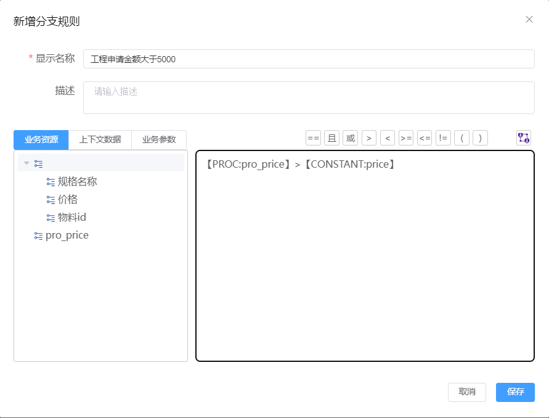549x418 pixels.
Task: Switch to the 上下文数据 tab
Action: click(x=102, y=140)
